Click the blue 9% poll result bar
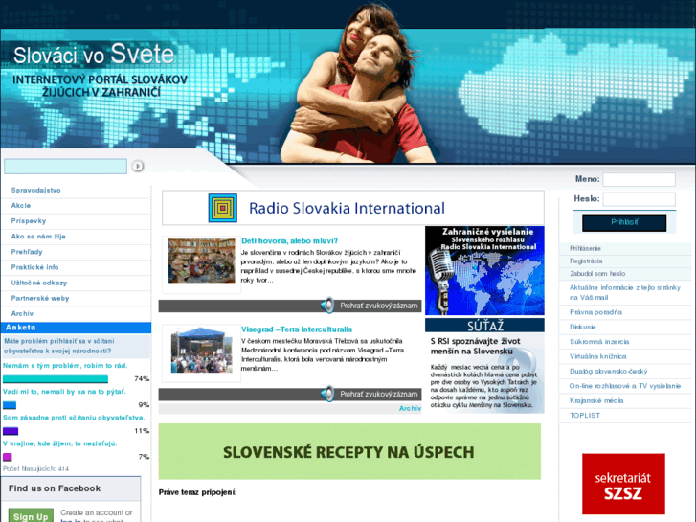Screen dimensions: 696x522 (x=10, y=405)
